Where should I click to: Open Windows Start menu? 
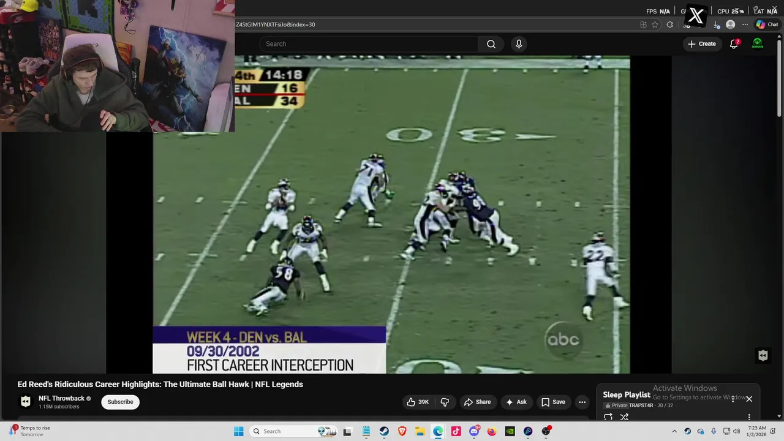pos(238,431)
